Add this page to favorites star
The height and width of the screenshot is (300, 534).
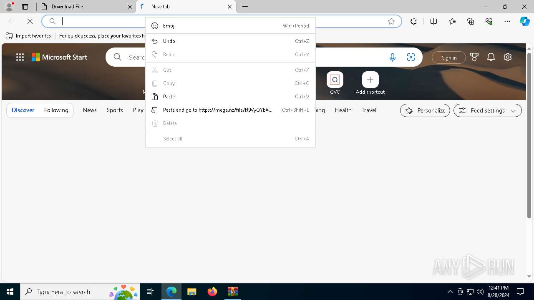point(391,21)
